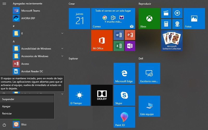Open the Accesorios de Windows folder

click(38, 56)
